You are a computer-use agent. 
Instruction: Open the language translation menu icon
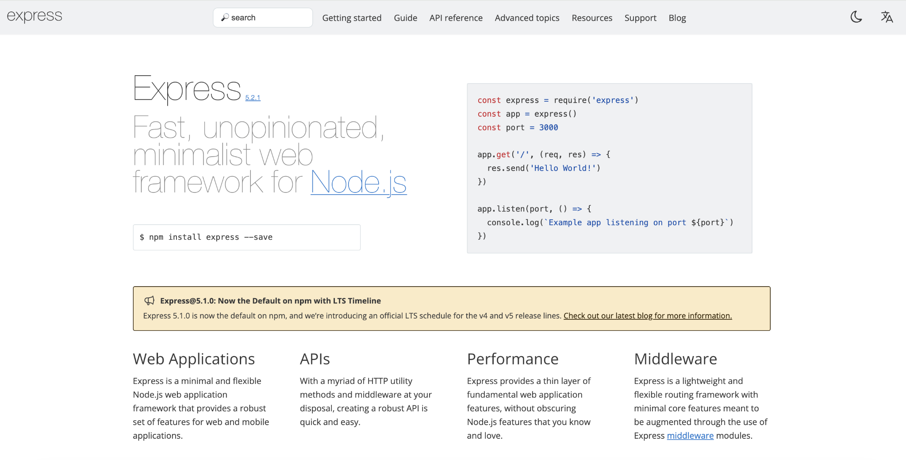(887, 17)
